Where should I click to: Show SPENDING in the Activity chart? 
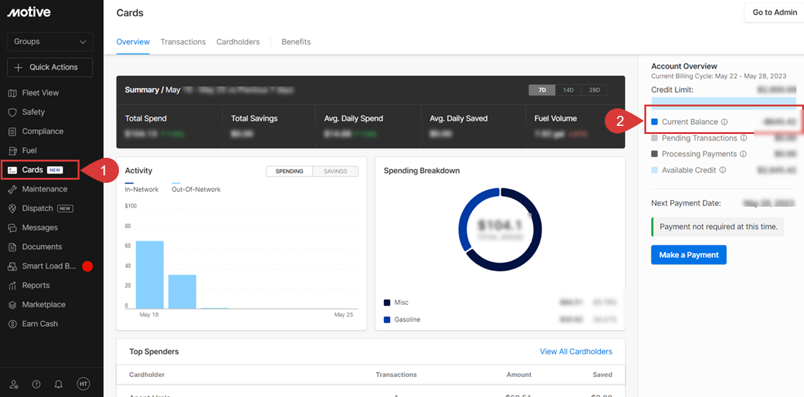tap(289, 171)
